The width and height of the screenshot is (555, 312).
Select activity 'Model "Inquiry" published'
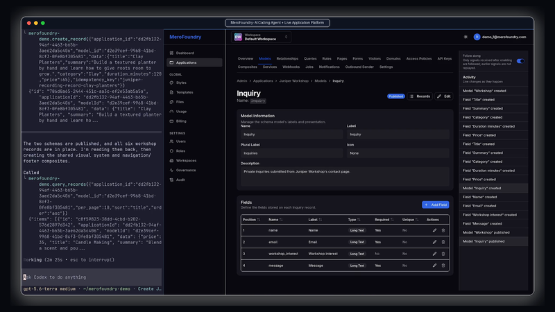[494, 241]
